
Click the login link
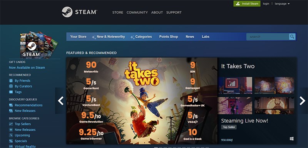coord(266,4)
